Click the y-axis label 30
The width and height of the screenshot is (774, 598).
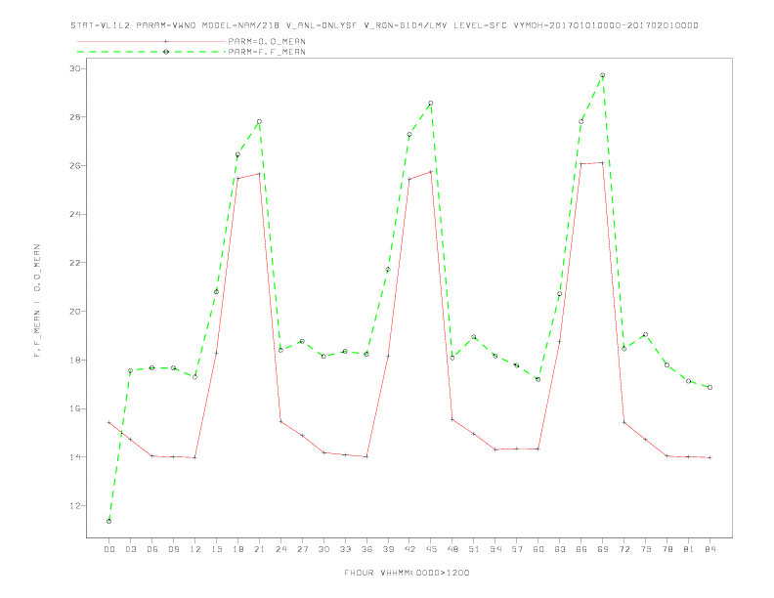[75, 68]
